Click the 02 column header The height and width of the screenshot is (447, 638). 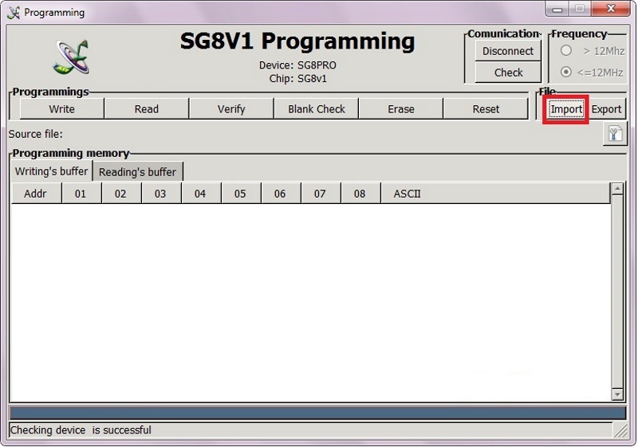[121, 194]
